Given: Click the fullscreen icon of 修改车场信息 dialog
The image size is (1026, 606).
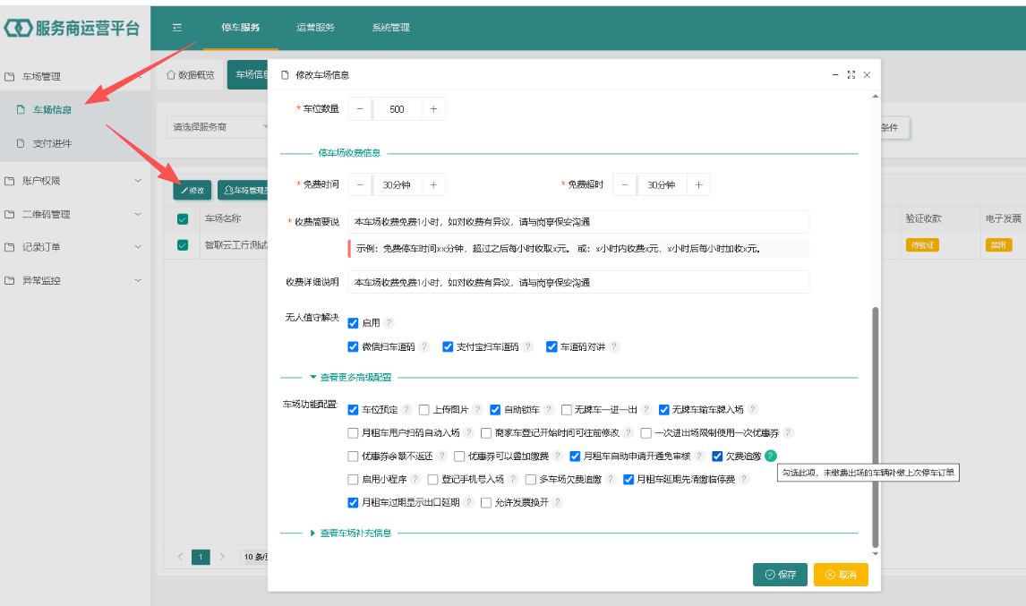Looking at the screenshot, I should (x=851, y=75).
